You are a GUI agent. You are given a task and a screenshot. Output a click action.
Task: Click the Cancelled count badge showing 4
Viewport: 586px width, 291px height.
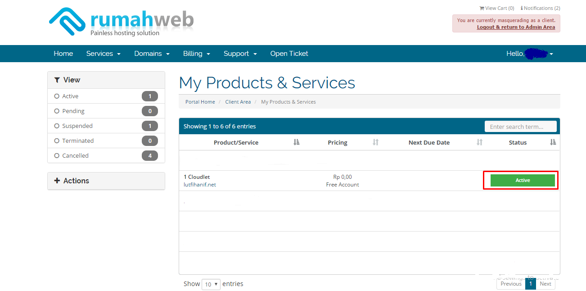150,155
